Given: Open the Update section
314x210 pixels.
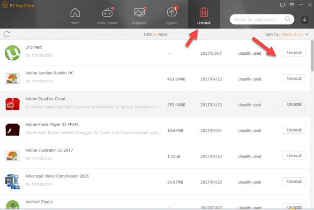Looking at the screenshot, I should (172, 16).
